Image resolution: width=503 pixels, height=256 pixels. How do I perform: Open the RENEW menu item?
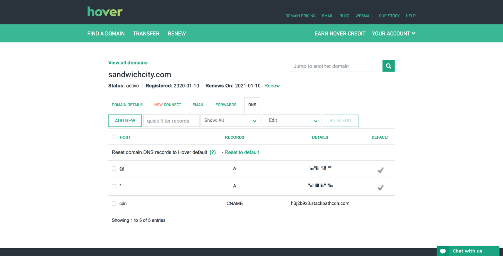(x=177, y=33)
